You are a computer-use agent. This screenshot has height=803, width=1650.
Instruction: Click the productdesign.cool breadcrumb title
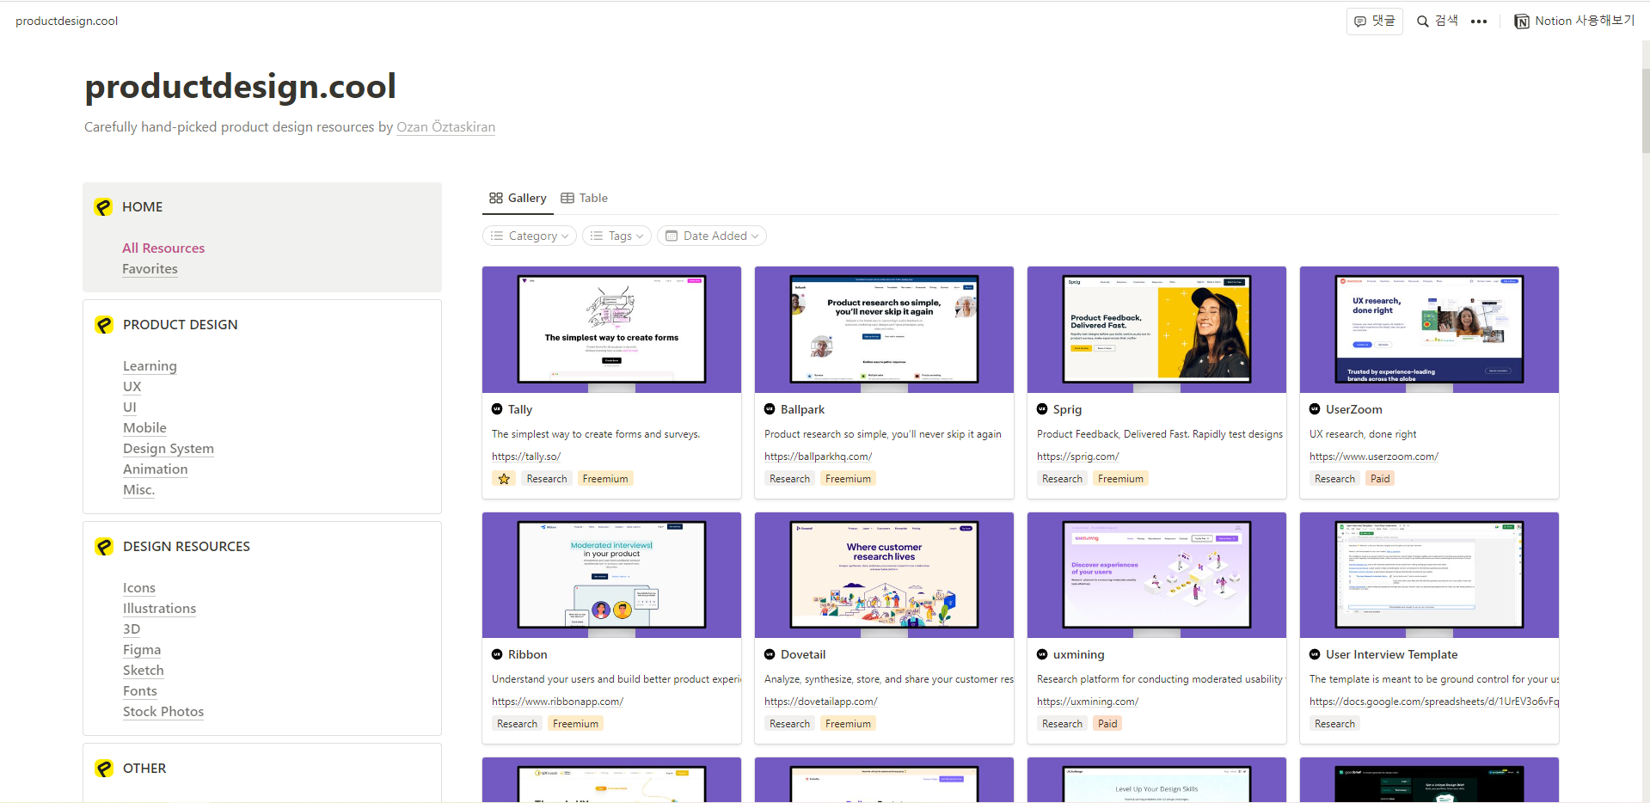click(66, 21)
